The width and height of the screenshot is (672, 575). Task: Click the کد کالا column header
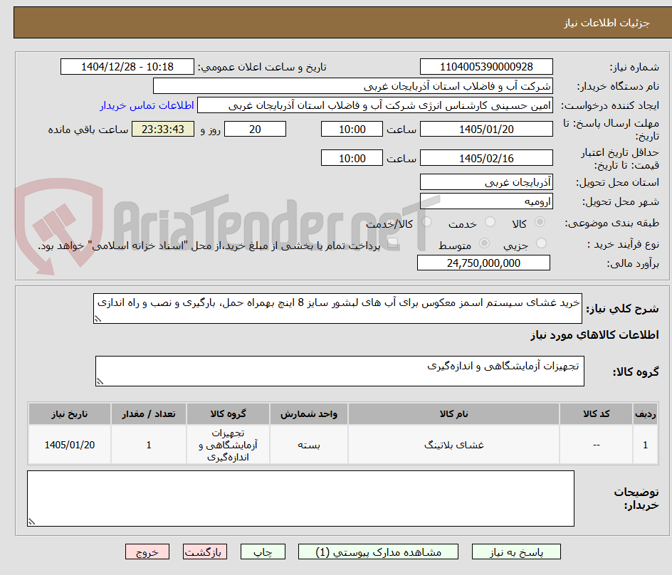click(596, 414)
